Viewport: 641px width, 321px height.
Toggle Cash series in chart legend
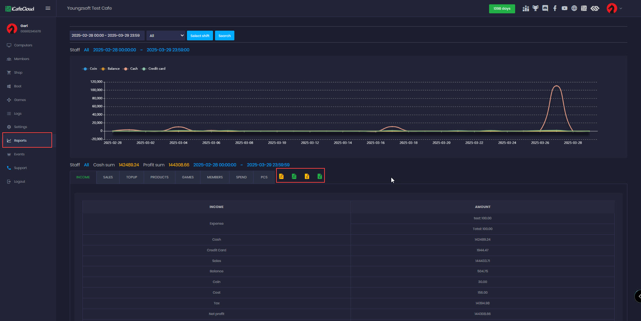point(131,69)
